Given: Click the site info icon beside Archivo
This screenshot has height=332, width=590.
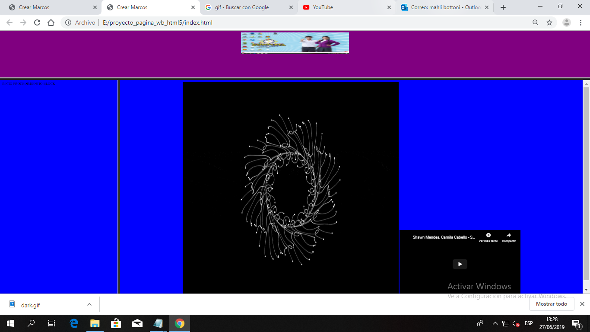Looking at the screenshot, I should pos(68,22).
